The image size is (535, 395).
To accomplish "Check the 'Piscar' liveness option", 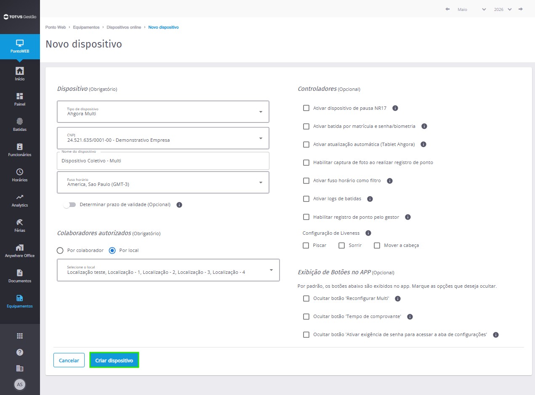I will point(306,245).
